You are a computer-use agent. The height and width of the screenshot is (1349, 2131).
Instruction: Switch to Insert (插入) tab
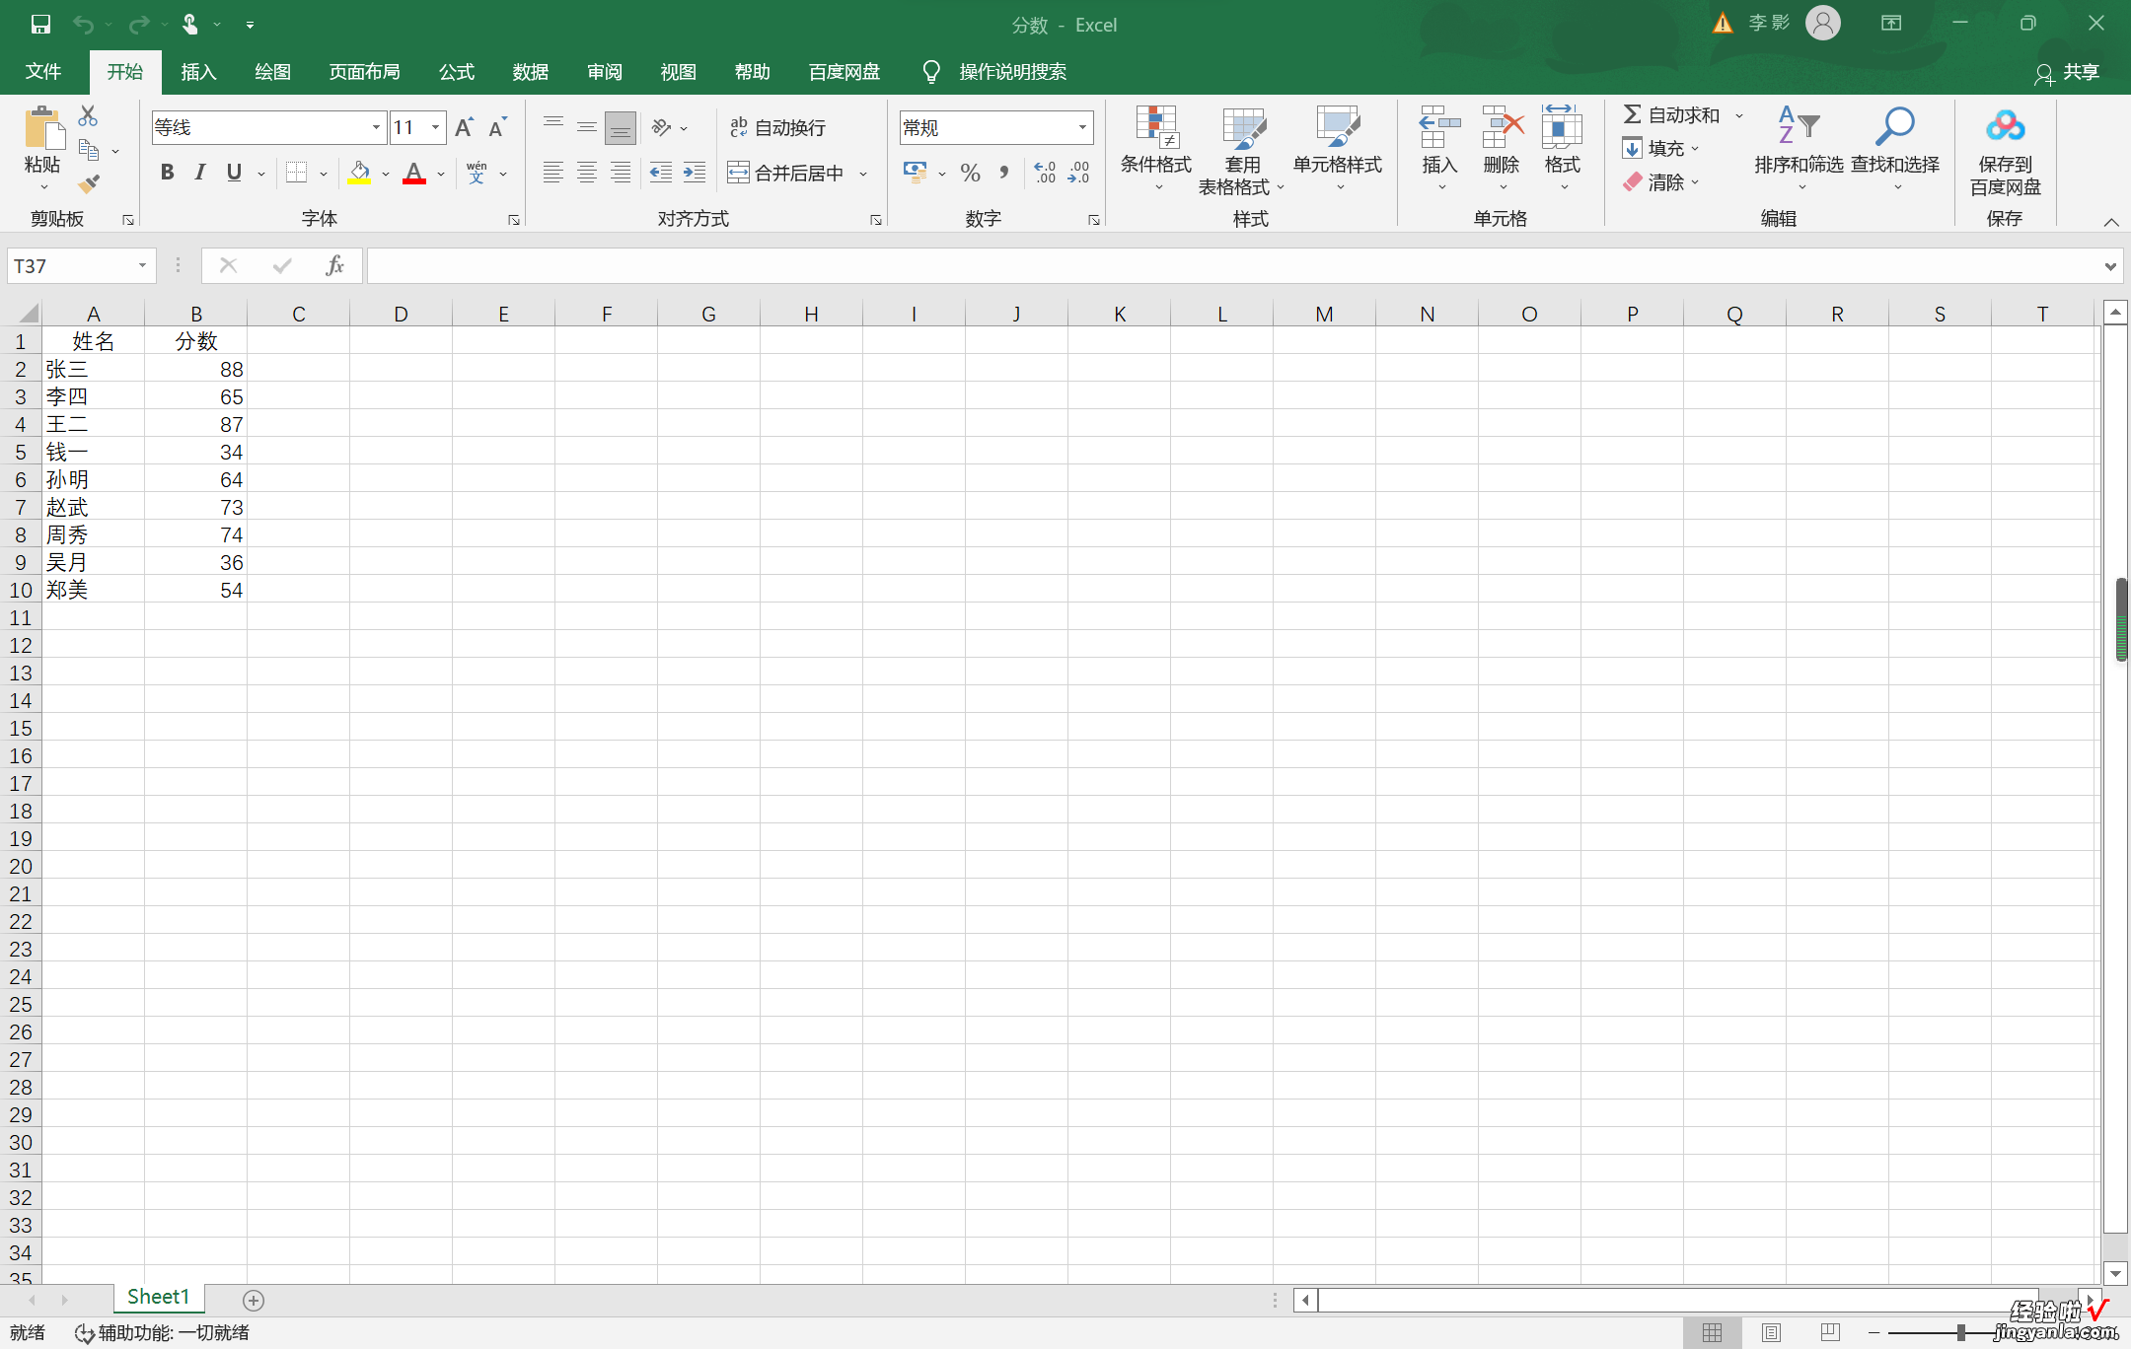point(198,72)
